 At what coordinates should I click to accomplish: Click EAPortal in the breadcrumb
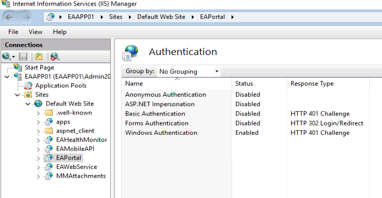pyautogui.click(x=212, y=16)
